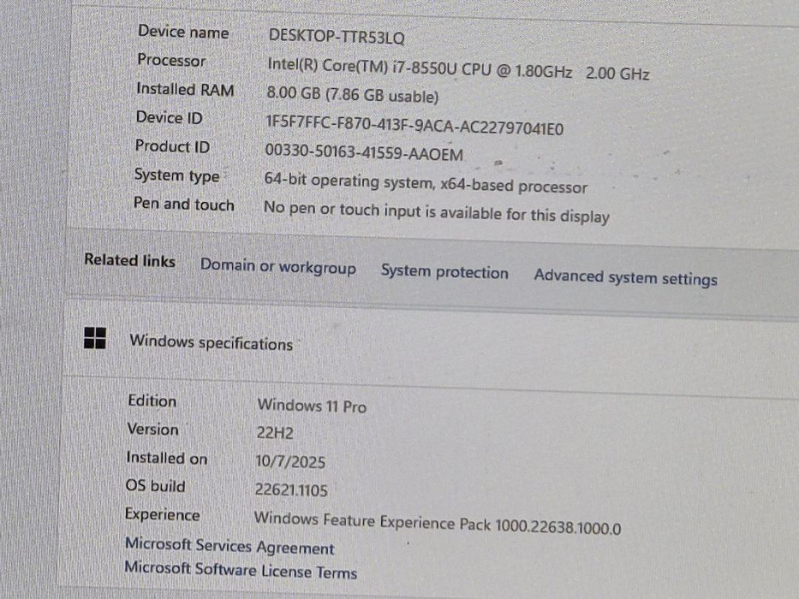Click the Processor label
Viewport: 799px width, 599px height.
(171, 60)
